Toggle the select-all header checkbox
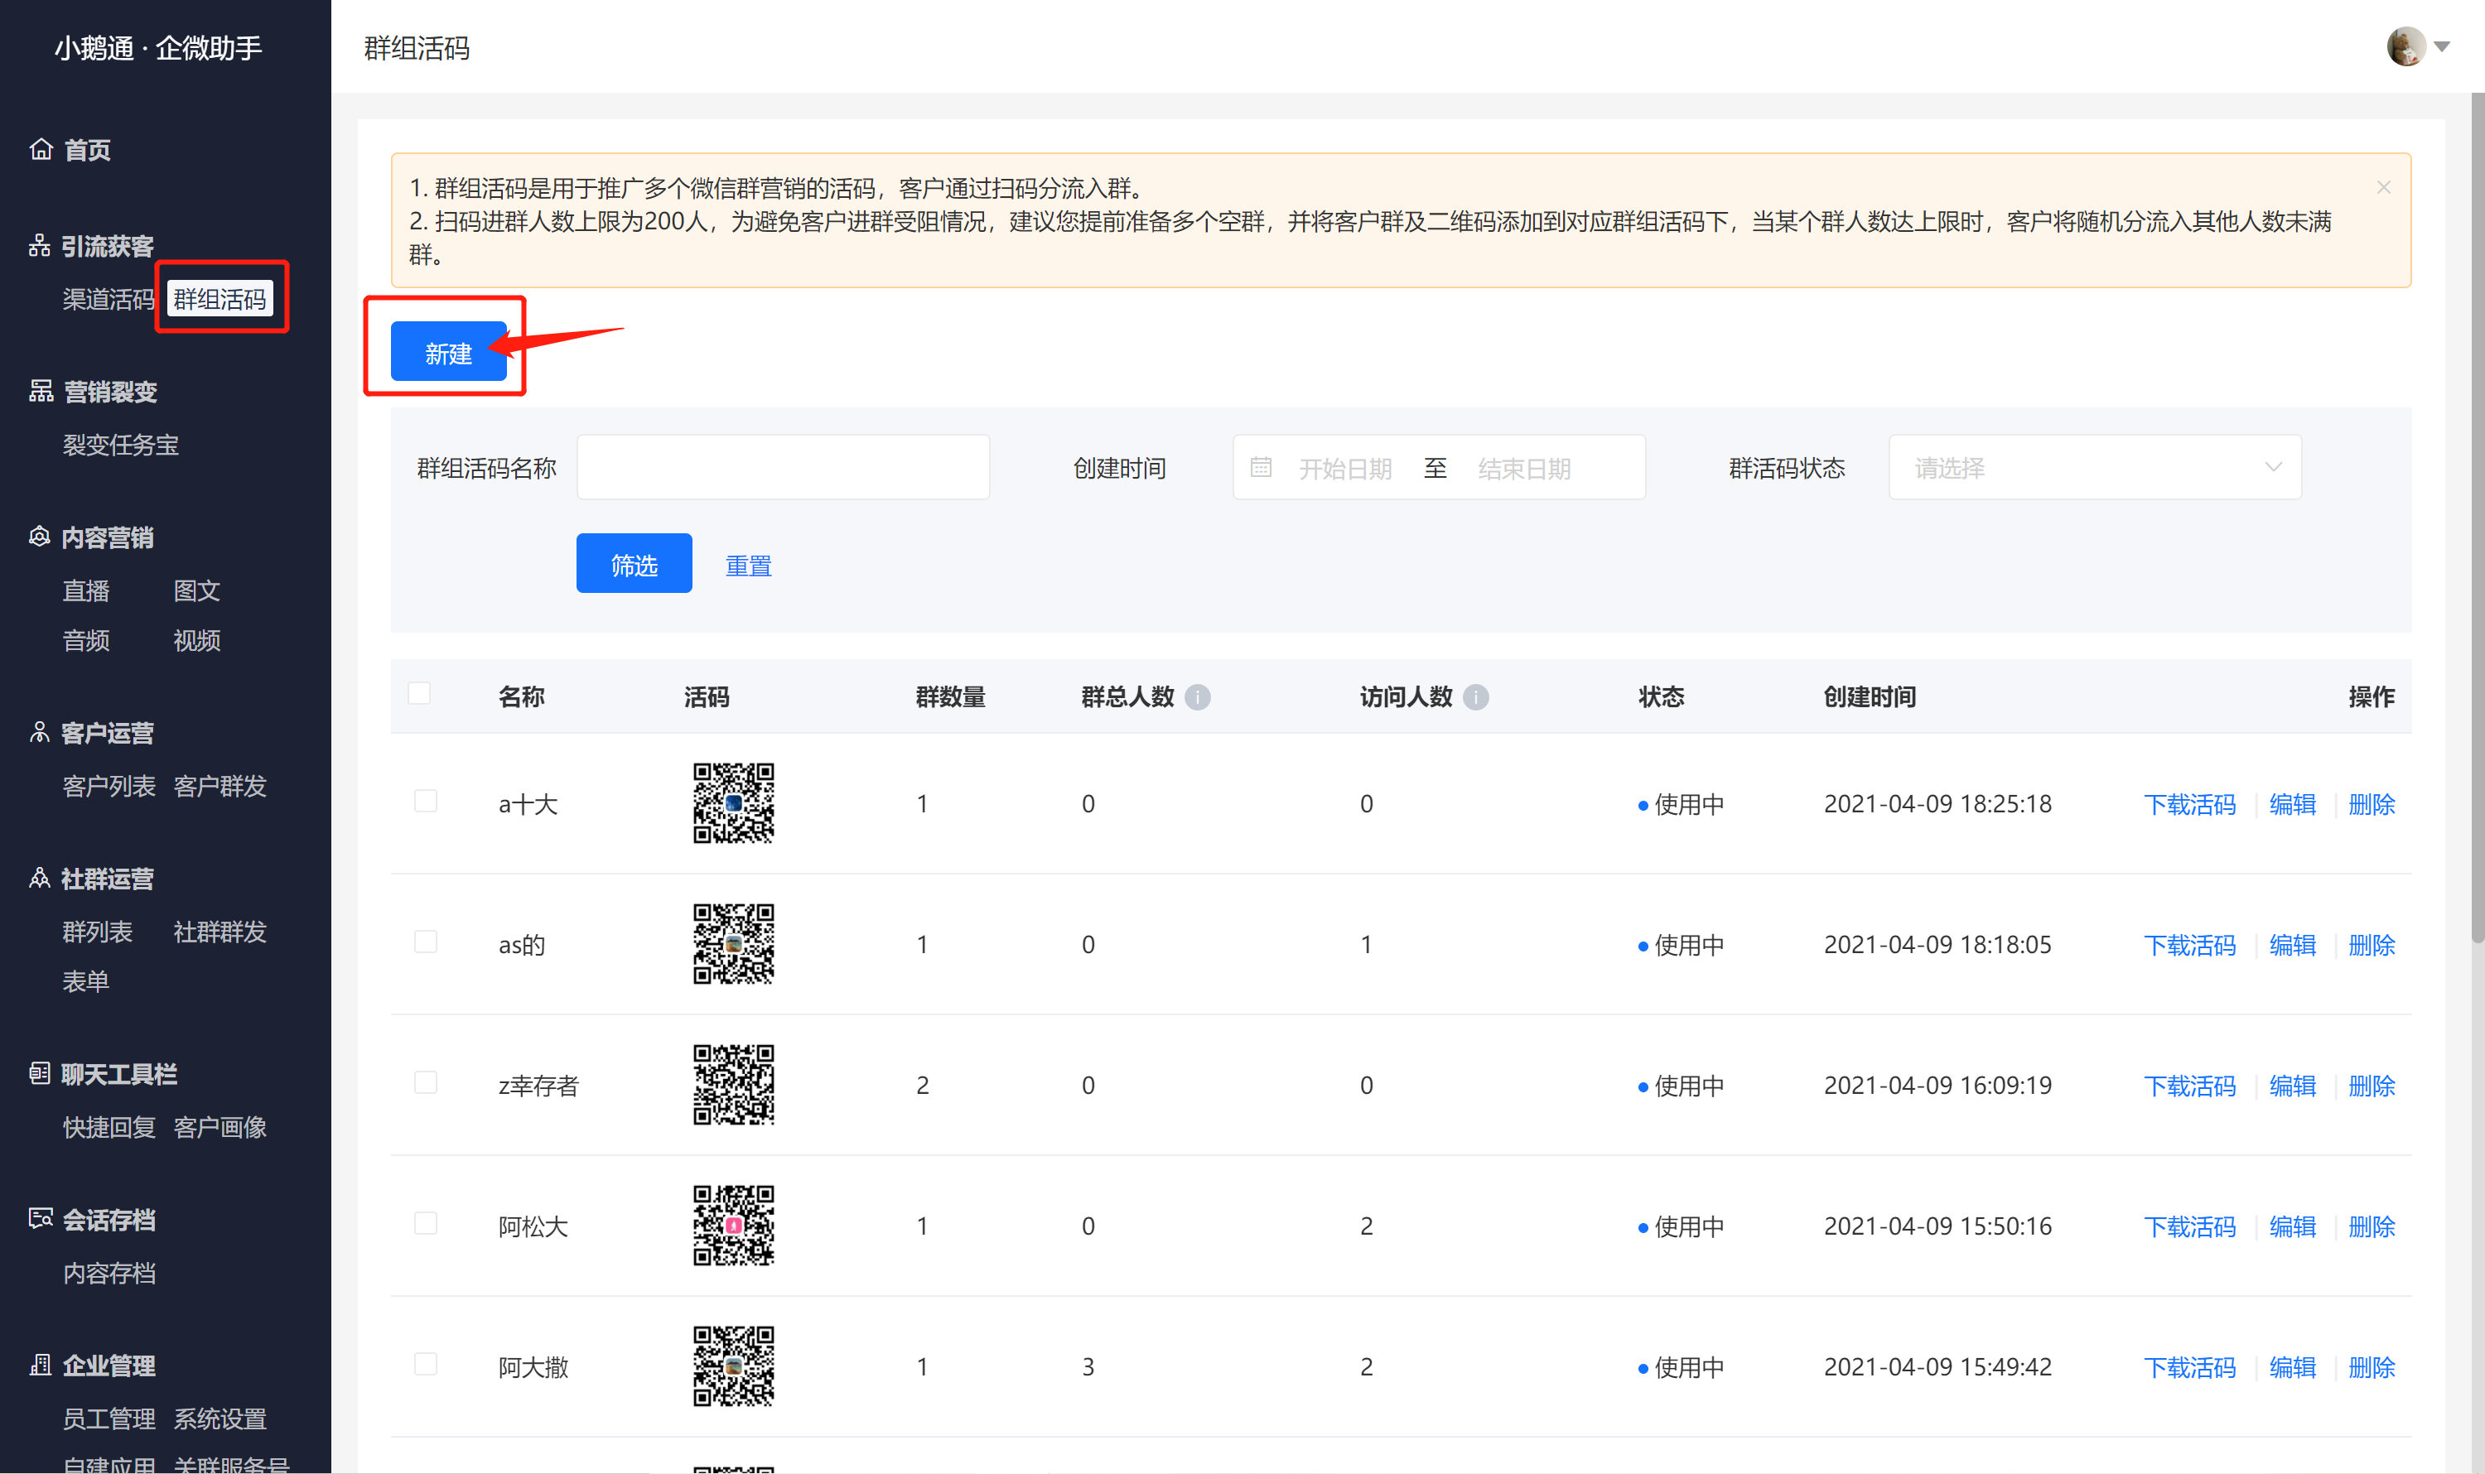This screenshot has height=1474, width=2485. (x=419, y=693)
